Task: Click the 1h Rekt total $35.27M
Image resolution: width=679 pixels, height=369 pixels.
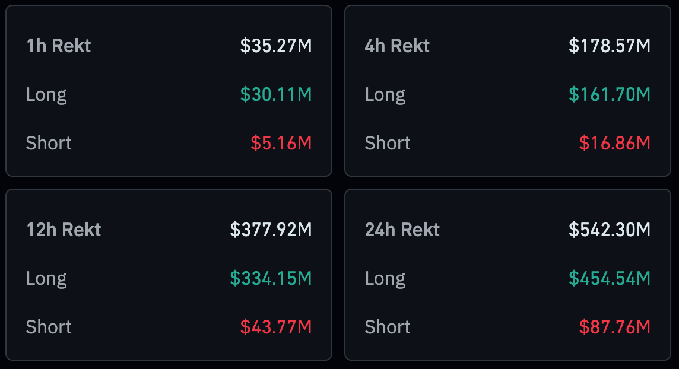Action: click(x=276, y=46)
